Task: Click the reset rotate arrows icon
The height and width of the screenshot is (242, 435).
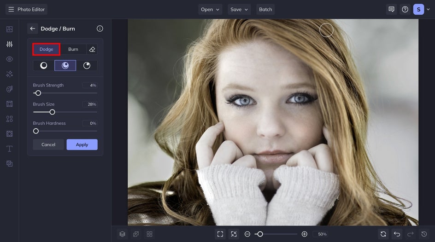Action: pyautogui.click(x=383, y=234)
